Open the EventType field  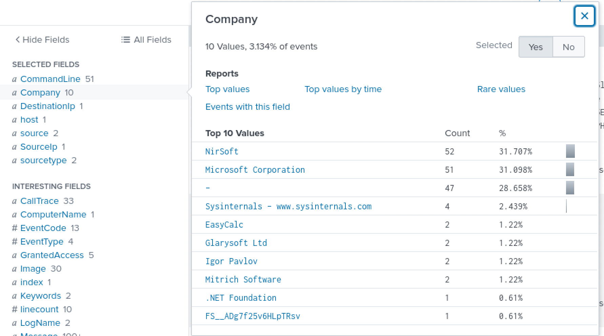coord(42,241)
